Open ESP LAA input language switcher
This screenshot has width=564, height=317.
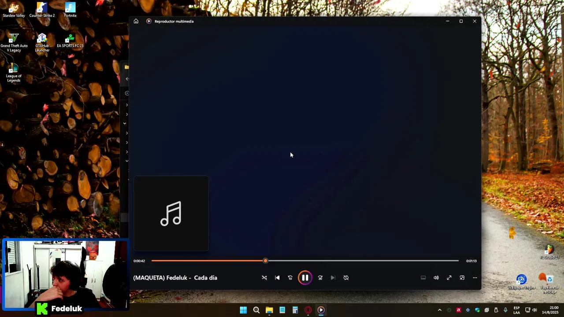tap(516, 310)
